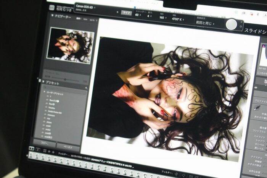Screen dimensions: 267x178
Task: Open tether bar settings small circle icon
Action: tap(241, 27)
